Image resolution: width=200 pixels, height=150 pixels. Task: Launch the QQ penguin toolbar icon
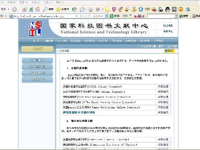pos(167,9)
